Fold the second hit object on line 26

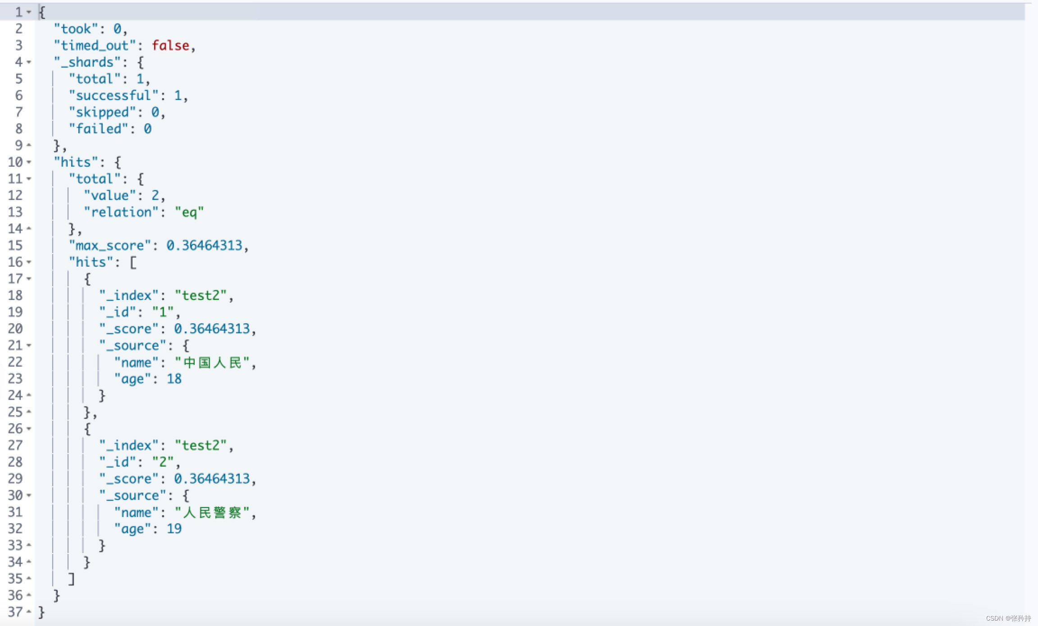[29, 429]
